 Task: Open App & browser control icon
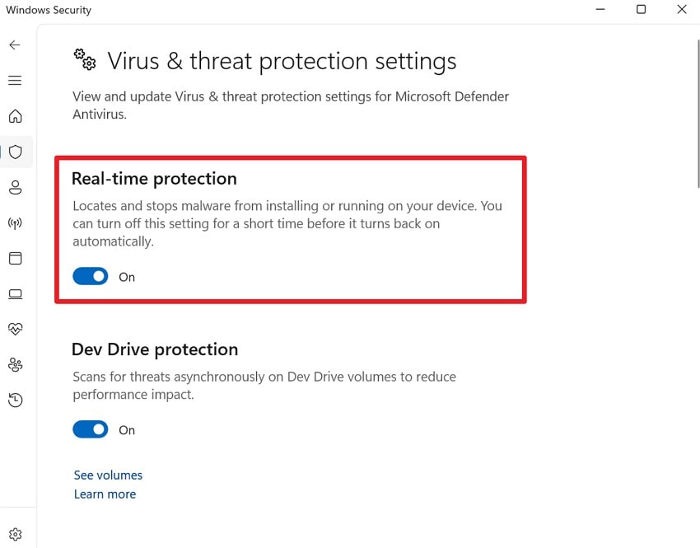click(15, 259)
